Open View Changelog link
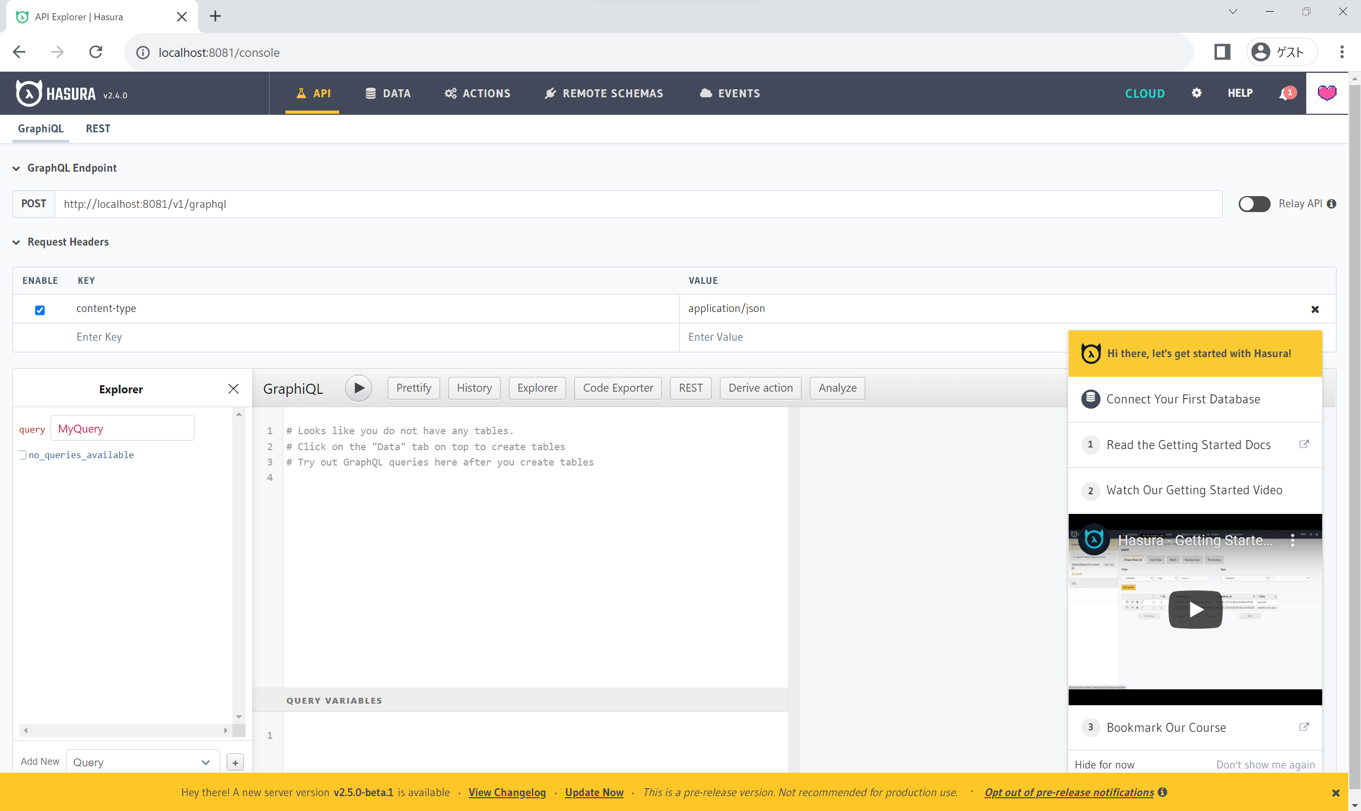 (507, 792)
